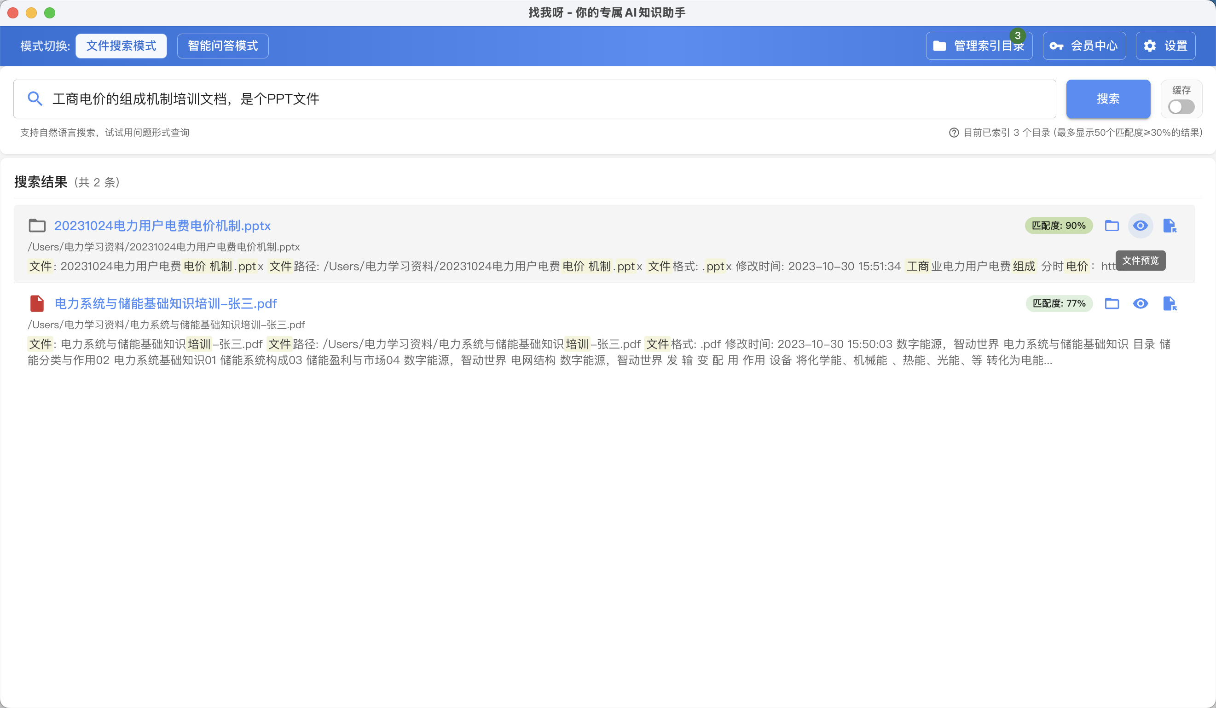Click folder icon to reveal pptx file location
The height and width of the screenshot is (708, 1216).
(x=1112, y=226)
